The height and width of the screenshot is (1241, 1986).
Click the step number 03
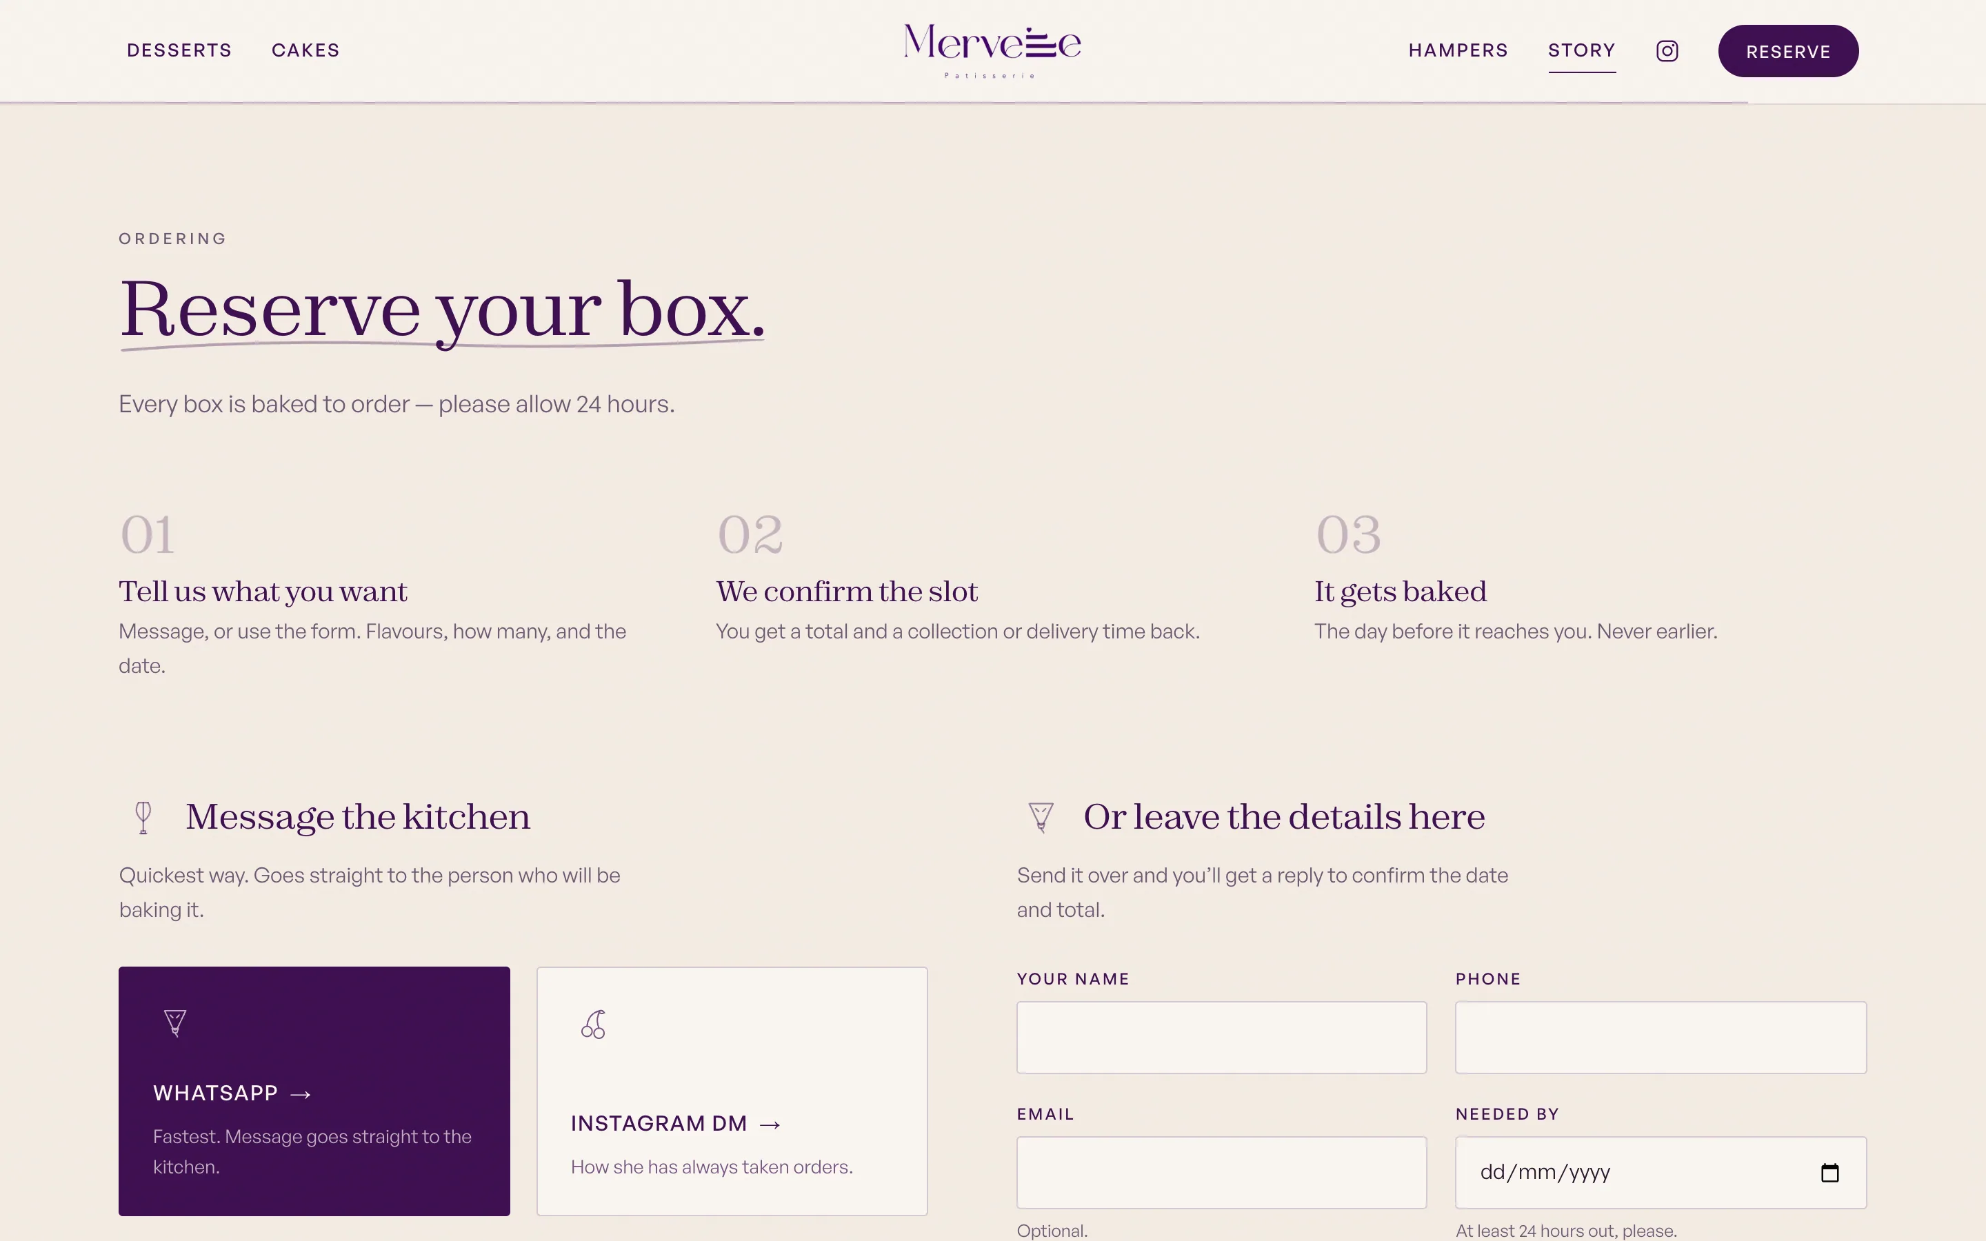pyautogui.click(x=1348, y=535)
